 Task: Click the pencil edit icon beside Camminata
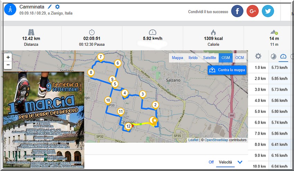50,7
